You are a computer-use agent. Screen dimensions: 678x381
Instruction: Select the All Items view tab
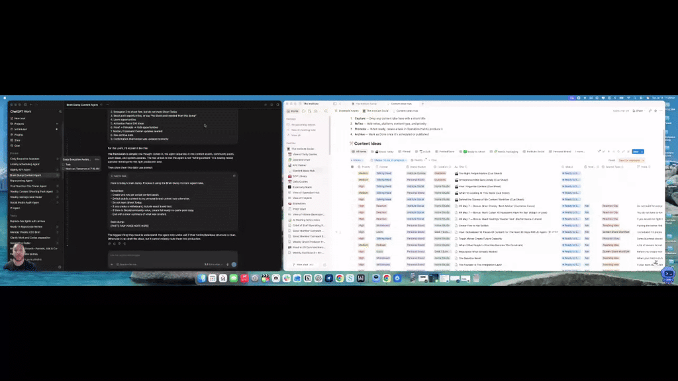[x=360, y=151]
